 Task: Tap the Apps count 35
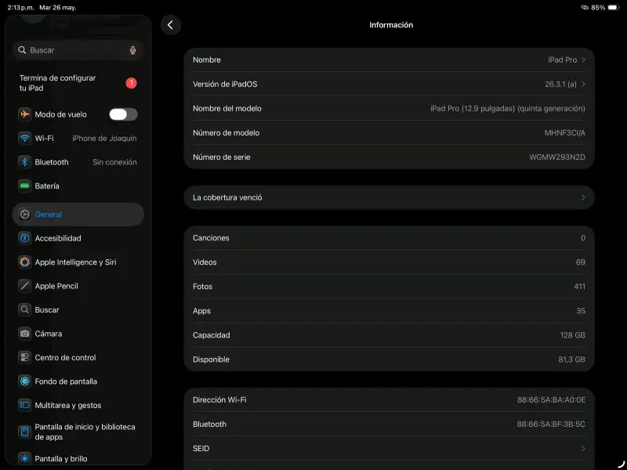pyautogui.click(x=581, y=311)
